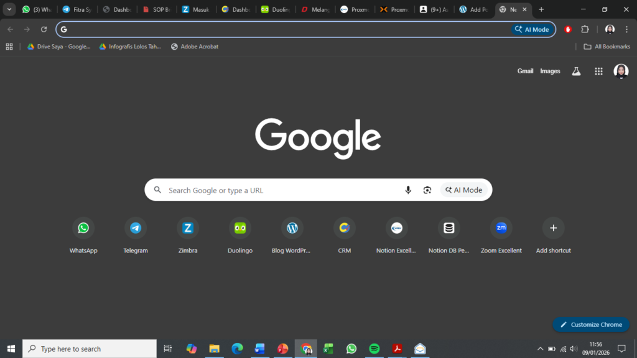Launch Spotify from the taskbar
The height and width of the screenshot is (358, 637).
374,349
